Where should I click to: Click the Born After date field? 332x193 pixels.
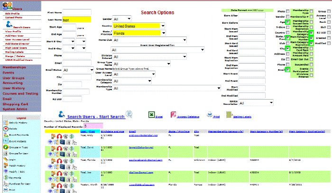252,16
